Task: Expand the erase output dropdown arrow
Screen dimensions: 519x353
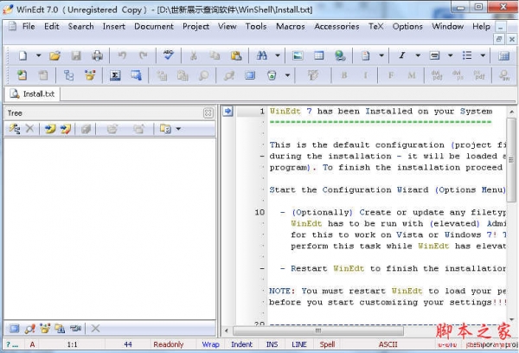Action: coord(288,75)
